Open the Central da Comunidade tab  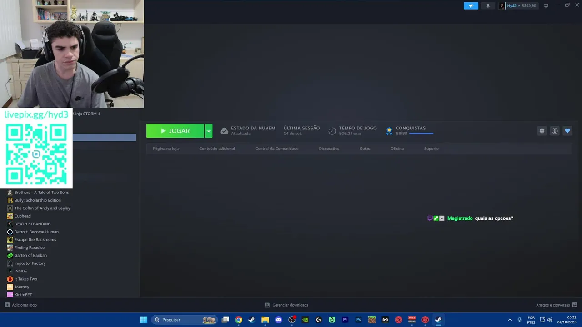(x=277, y=149)
